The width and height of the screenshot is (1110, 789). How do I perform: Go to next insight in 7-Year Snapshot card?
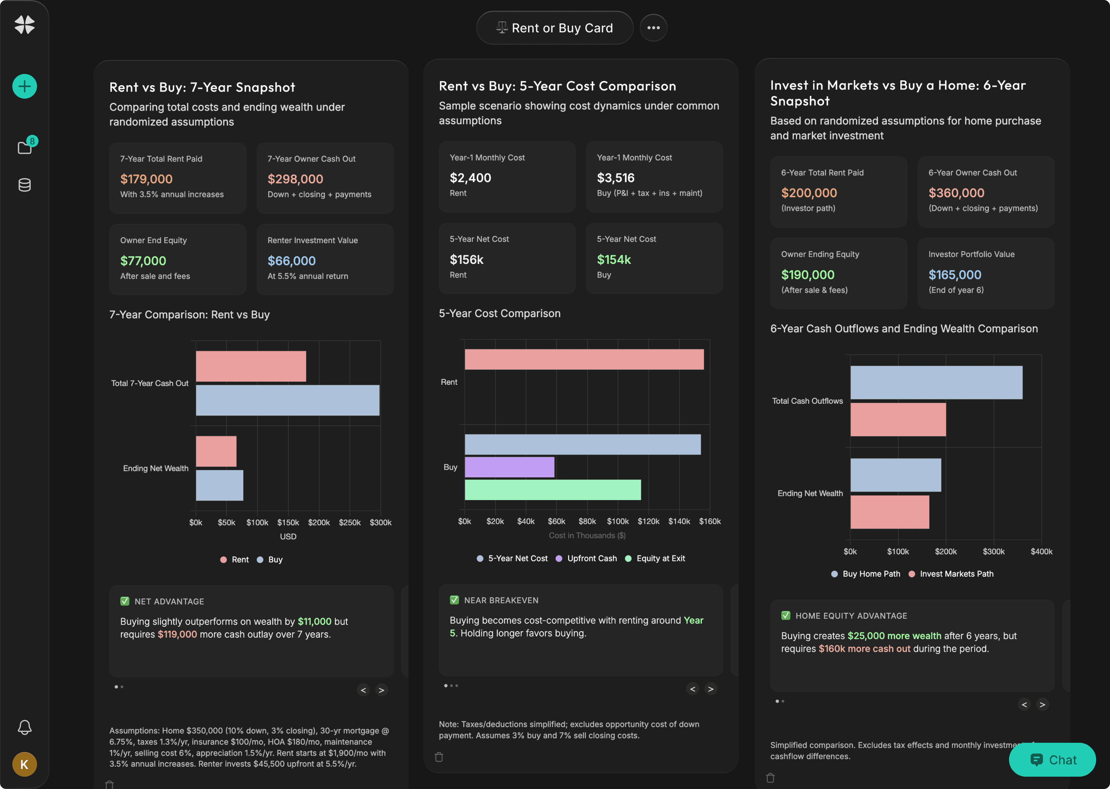pyautogui.click(x=382, y=690)
